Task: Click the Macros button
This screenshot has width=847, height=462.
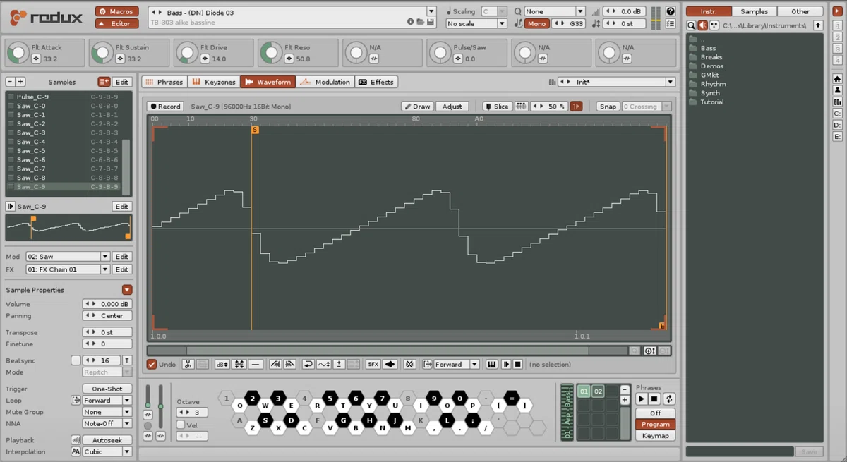Action: tap(118, 12)
